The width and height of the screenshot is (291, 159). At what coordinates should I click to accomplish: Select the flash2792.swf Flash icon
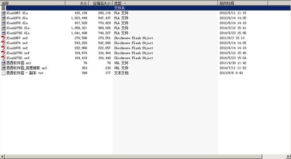click(x=4, y=58)
